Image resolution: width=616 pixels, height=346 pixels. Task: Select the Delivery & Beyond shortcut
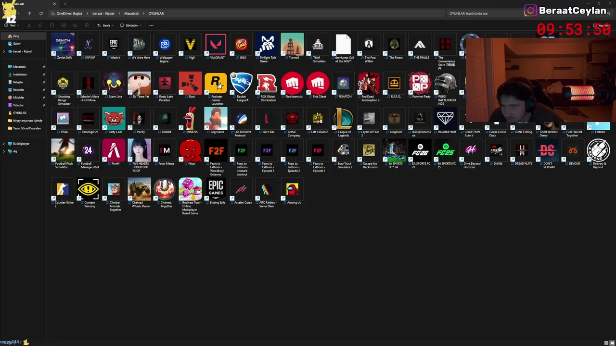tap(598, 154)
